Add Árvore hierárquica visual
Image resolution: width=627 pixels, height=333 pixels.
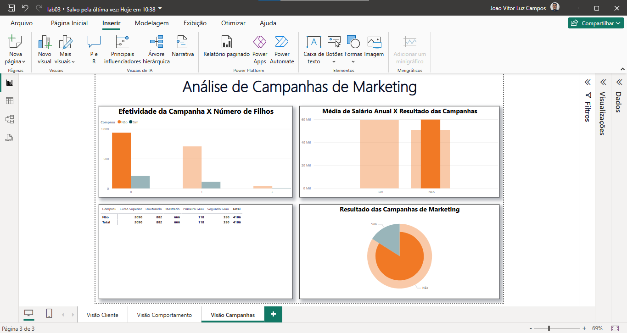pyautogui.click(x=156, y=50)
